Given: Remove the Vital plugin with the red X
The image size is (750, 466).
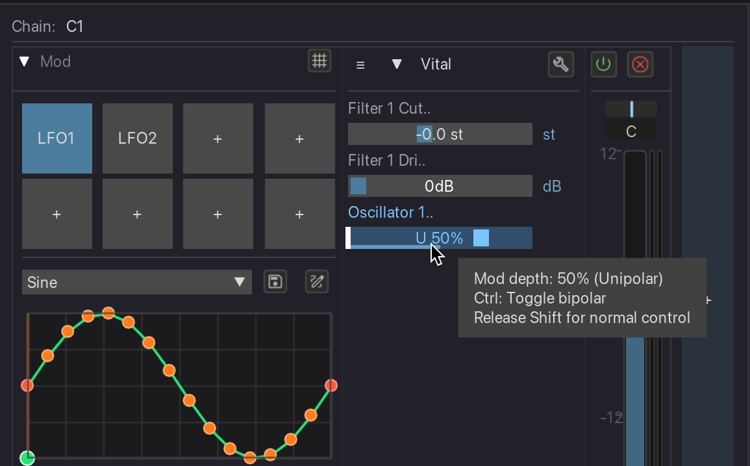Looking at the screenshot, I should (x=639, y=64).
